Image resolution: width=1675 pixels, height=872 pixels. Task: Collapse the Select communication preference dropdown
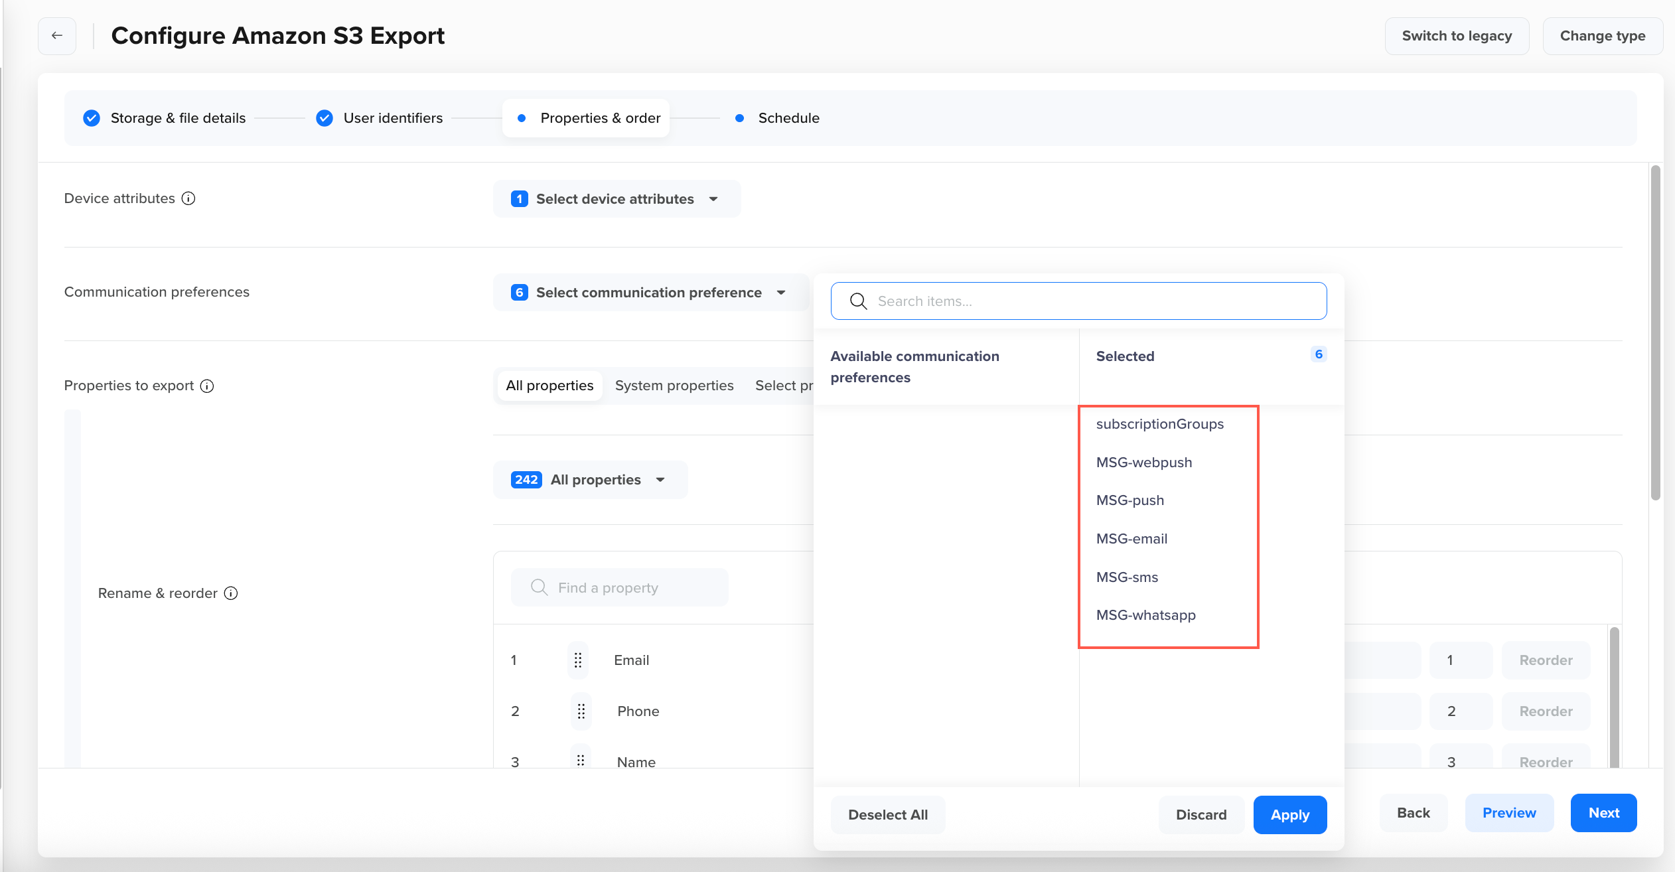click(x=649, y=293)
